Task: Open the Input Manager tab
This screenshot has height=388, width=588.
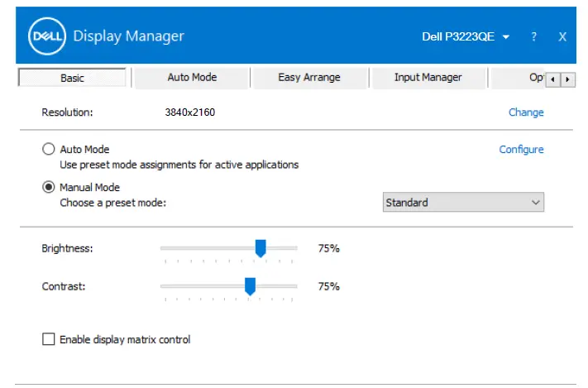Action: [x=428, y=77]
